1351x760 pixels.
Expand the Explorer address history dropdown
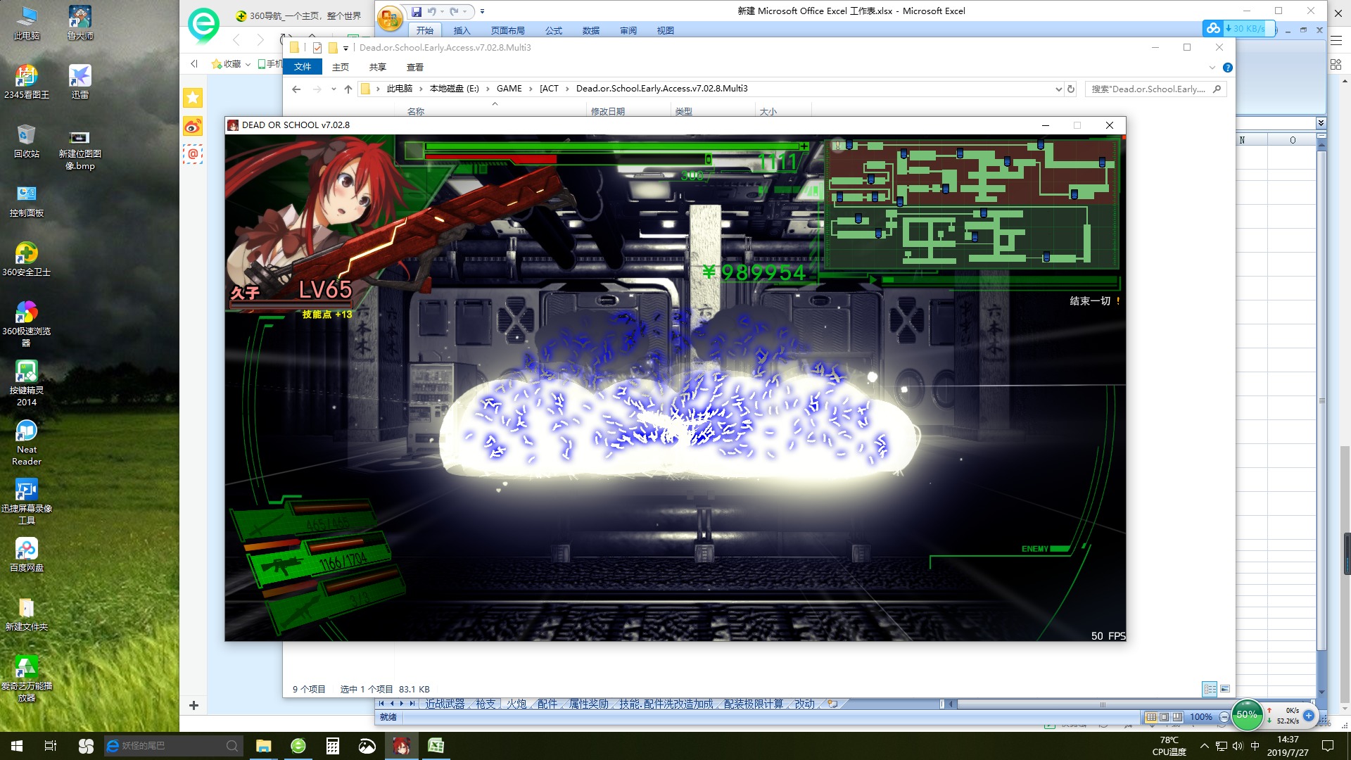click(1058, 89)
